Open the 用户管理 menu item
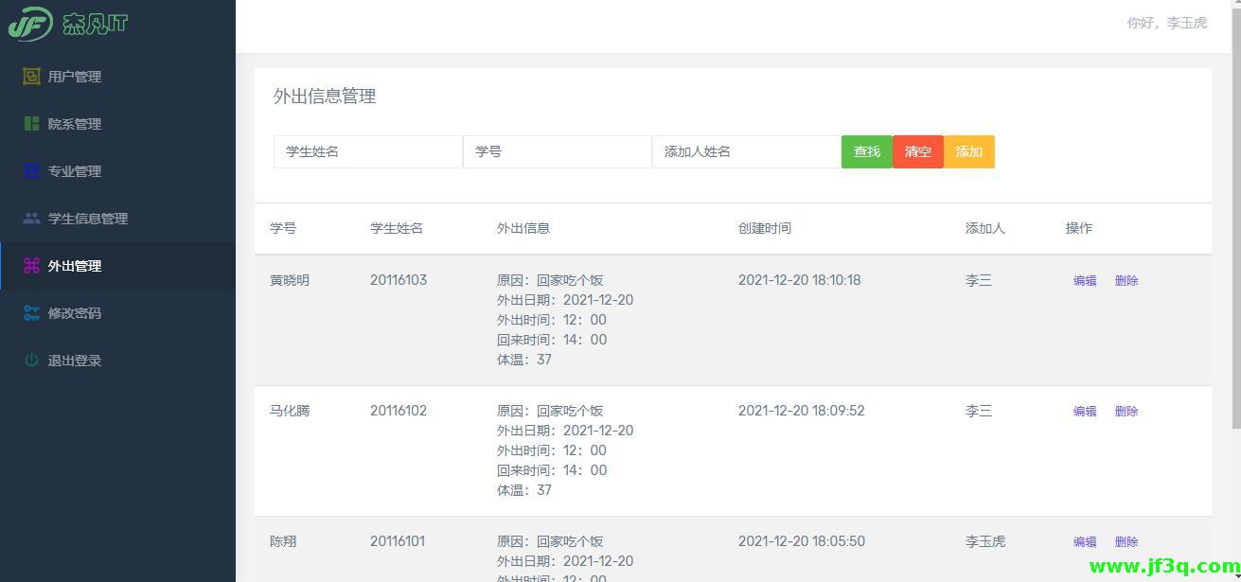Viewport: 1241px width, 582px height. (x=75, y=77)
